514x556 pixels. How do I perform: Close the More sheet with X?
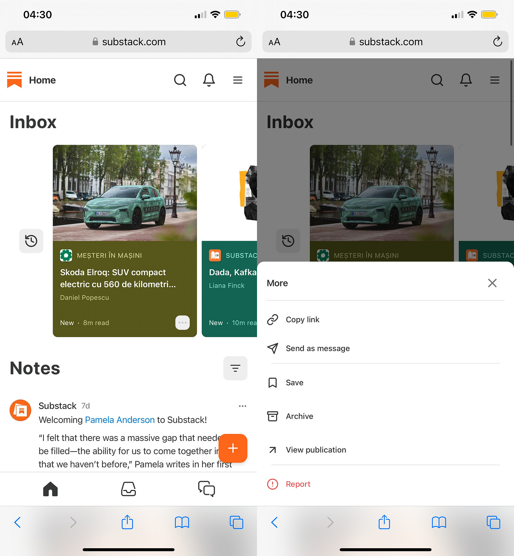click(492, 283)
